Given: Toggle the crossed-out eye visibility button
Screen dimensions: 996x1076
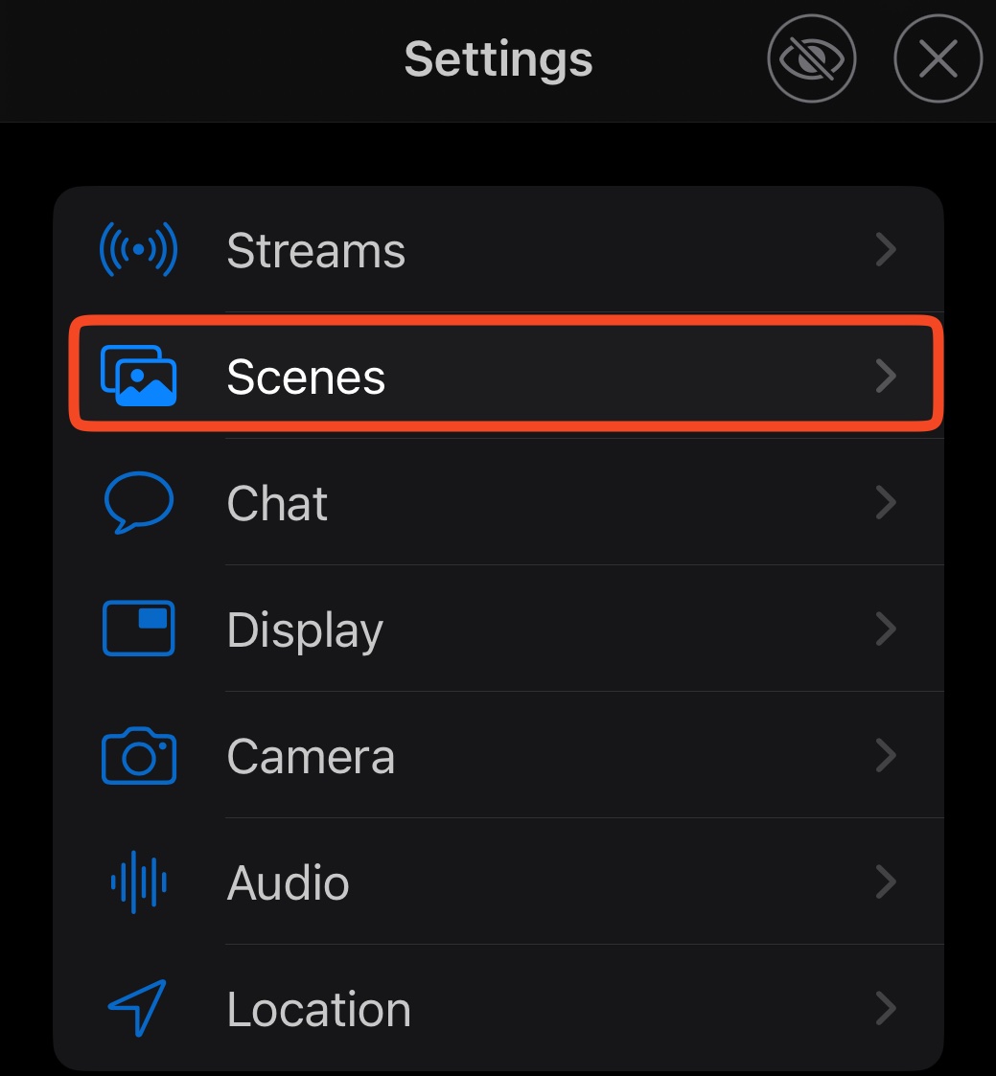Looking at the screenshot, I should [x=811, y=58].
